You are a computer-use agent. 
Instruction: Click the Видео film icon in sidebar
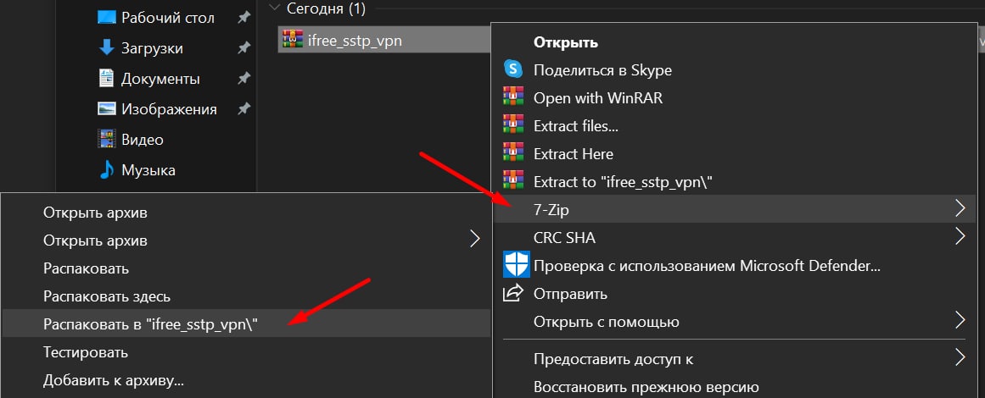tap(107, 140)
